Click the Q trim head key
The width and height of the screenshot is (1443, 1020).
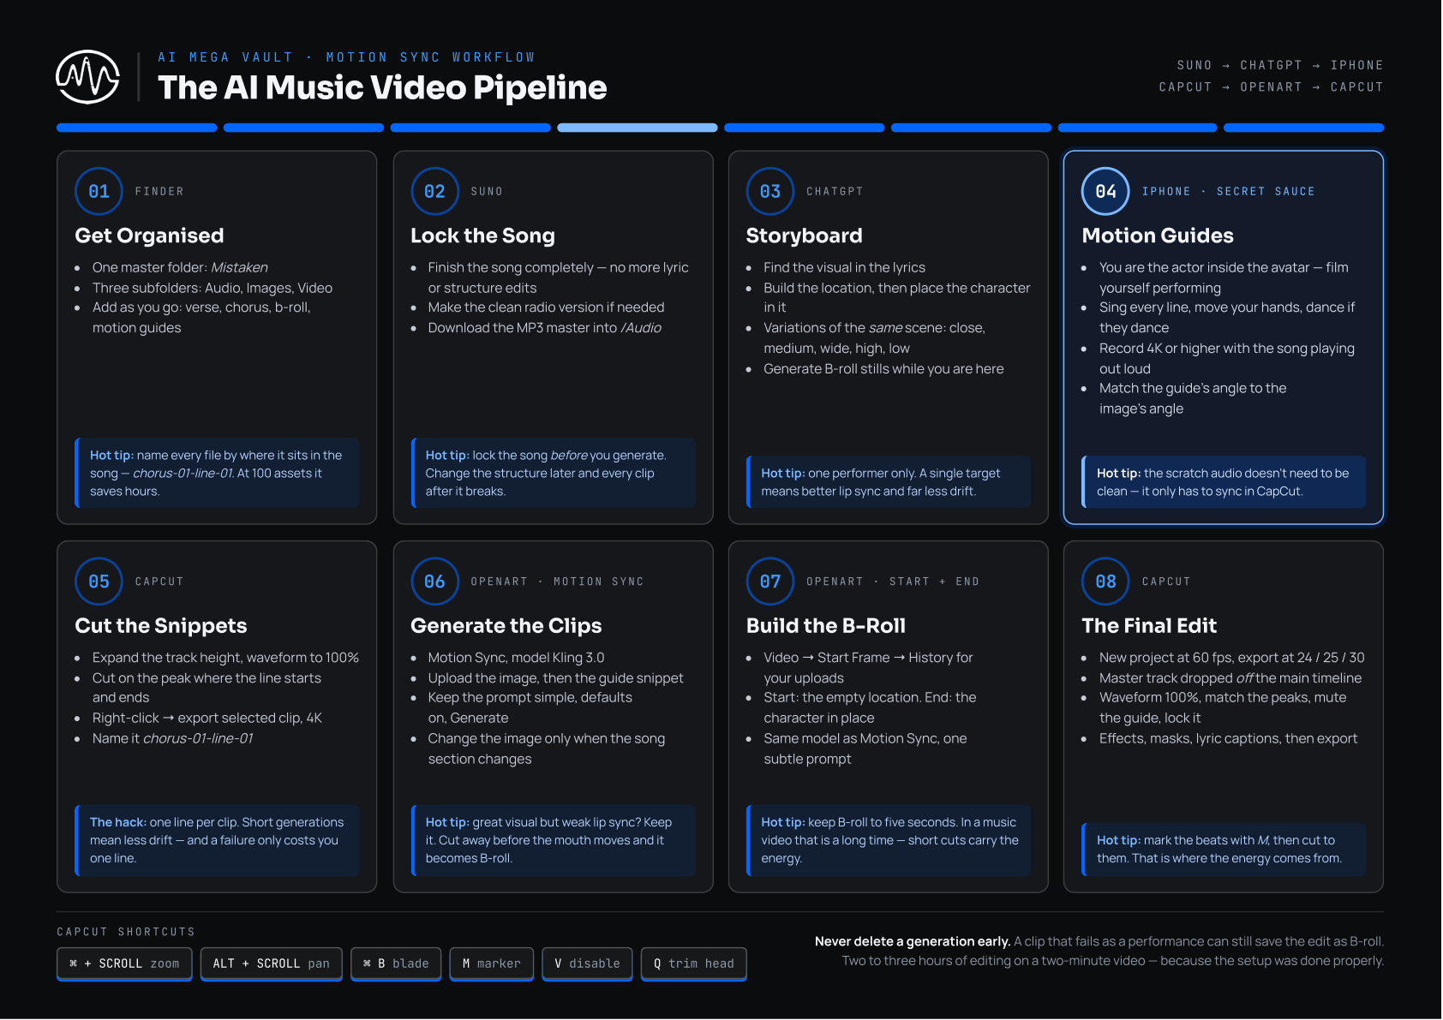[x=694, y=963]
